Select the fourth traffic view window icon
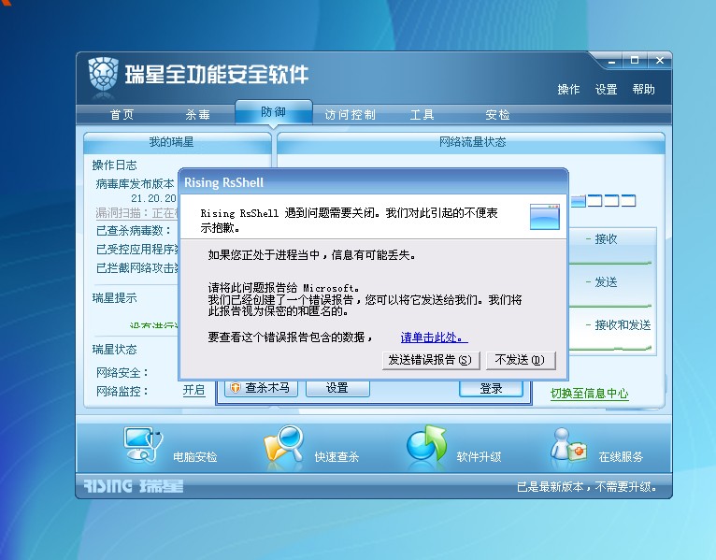The image size is (716, 560). pyautogui.click(x=628, y=200)
